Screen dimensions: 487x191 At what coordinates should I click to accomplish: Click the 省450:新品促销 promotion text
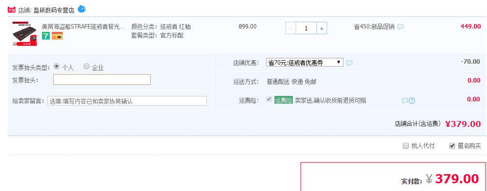(x=374, y=27)
